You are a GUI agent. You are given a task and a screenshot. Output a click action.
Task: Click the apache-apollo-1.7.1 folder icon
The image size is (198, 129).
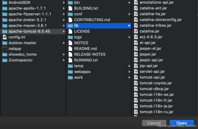tap(5, 8)
